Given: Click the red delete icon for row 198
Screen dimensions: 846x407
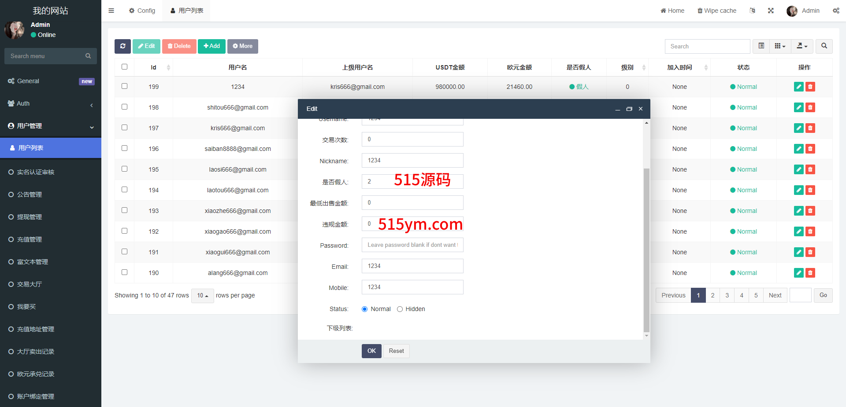Looking at the screenshot, I should point(810,107).
